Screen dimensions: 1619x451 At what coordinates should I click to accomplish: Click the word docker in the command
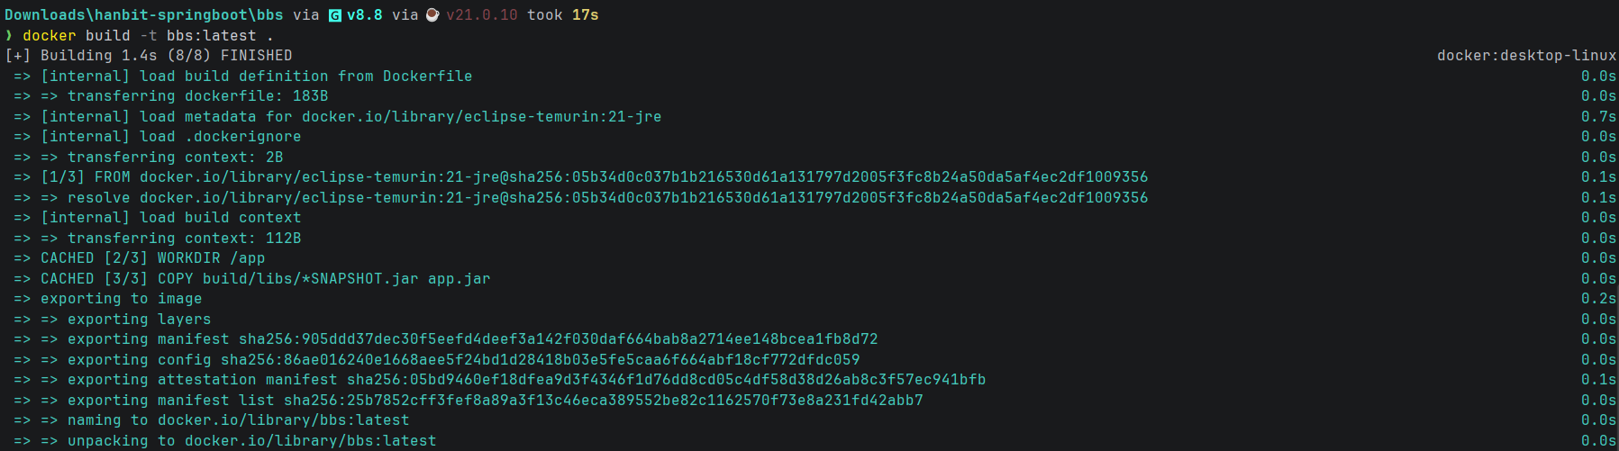coord(50,36)
